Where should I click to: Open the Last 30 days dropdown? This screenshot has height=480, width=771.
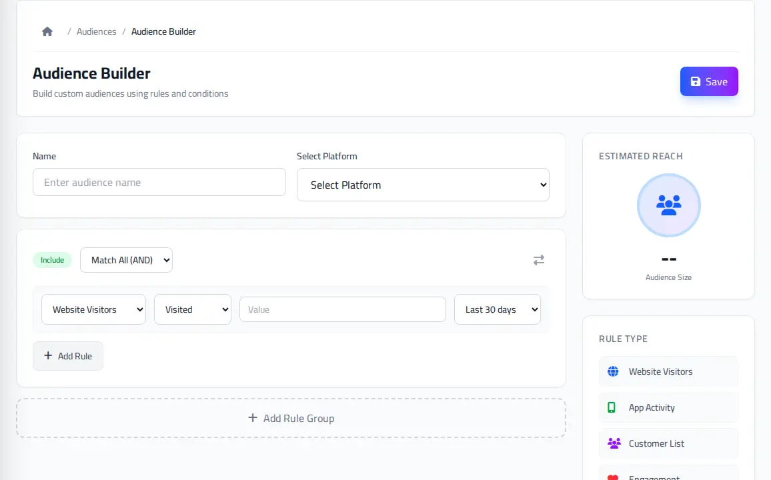(497, 309)
